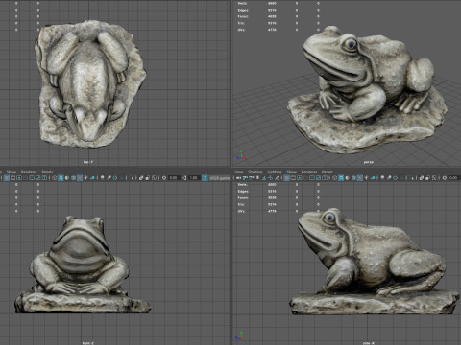Image resolution: width=461 pixels, height=345 pixels.
Task: Click Textured display icon in front view toolbar
Action: tap(80, 178)
